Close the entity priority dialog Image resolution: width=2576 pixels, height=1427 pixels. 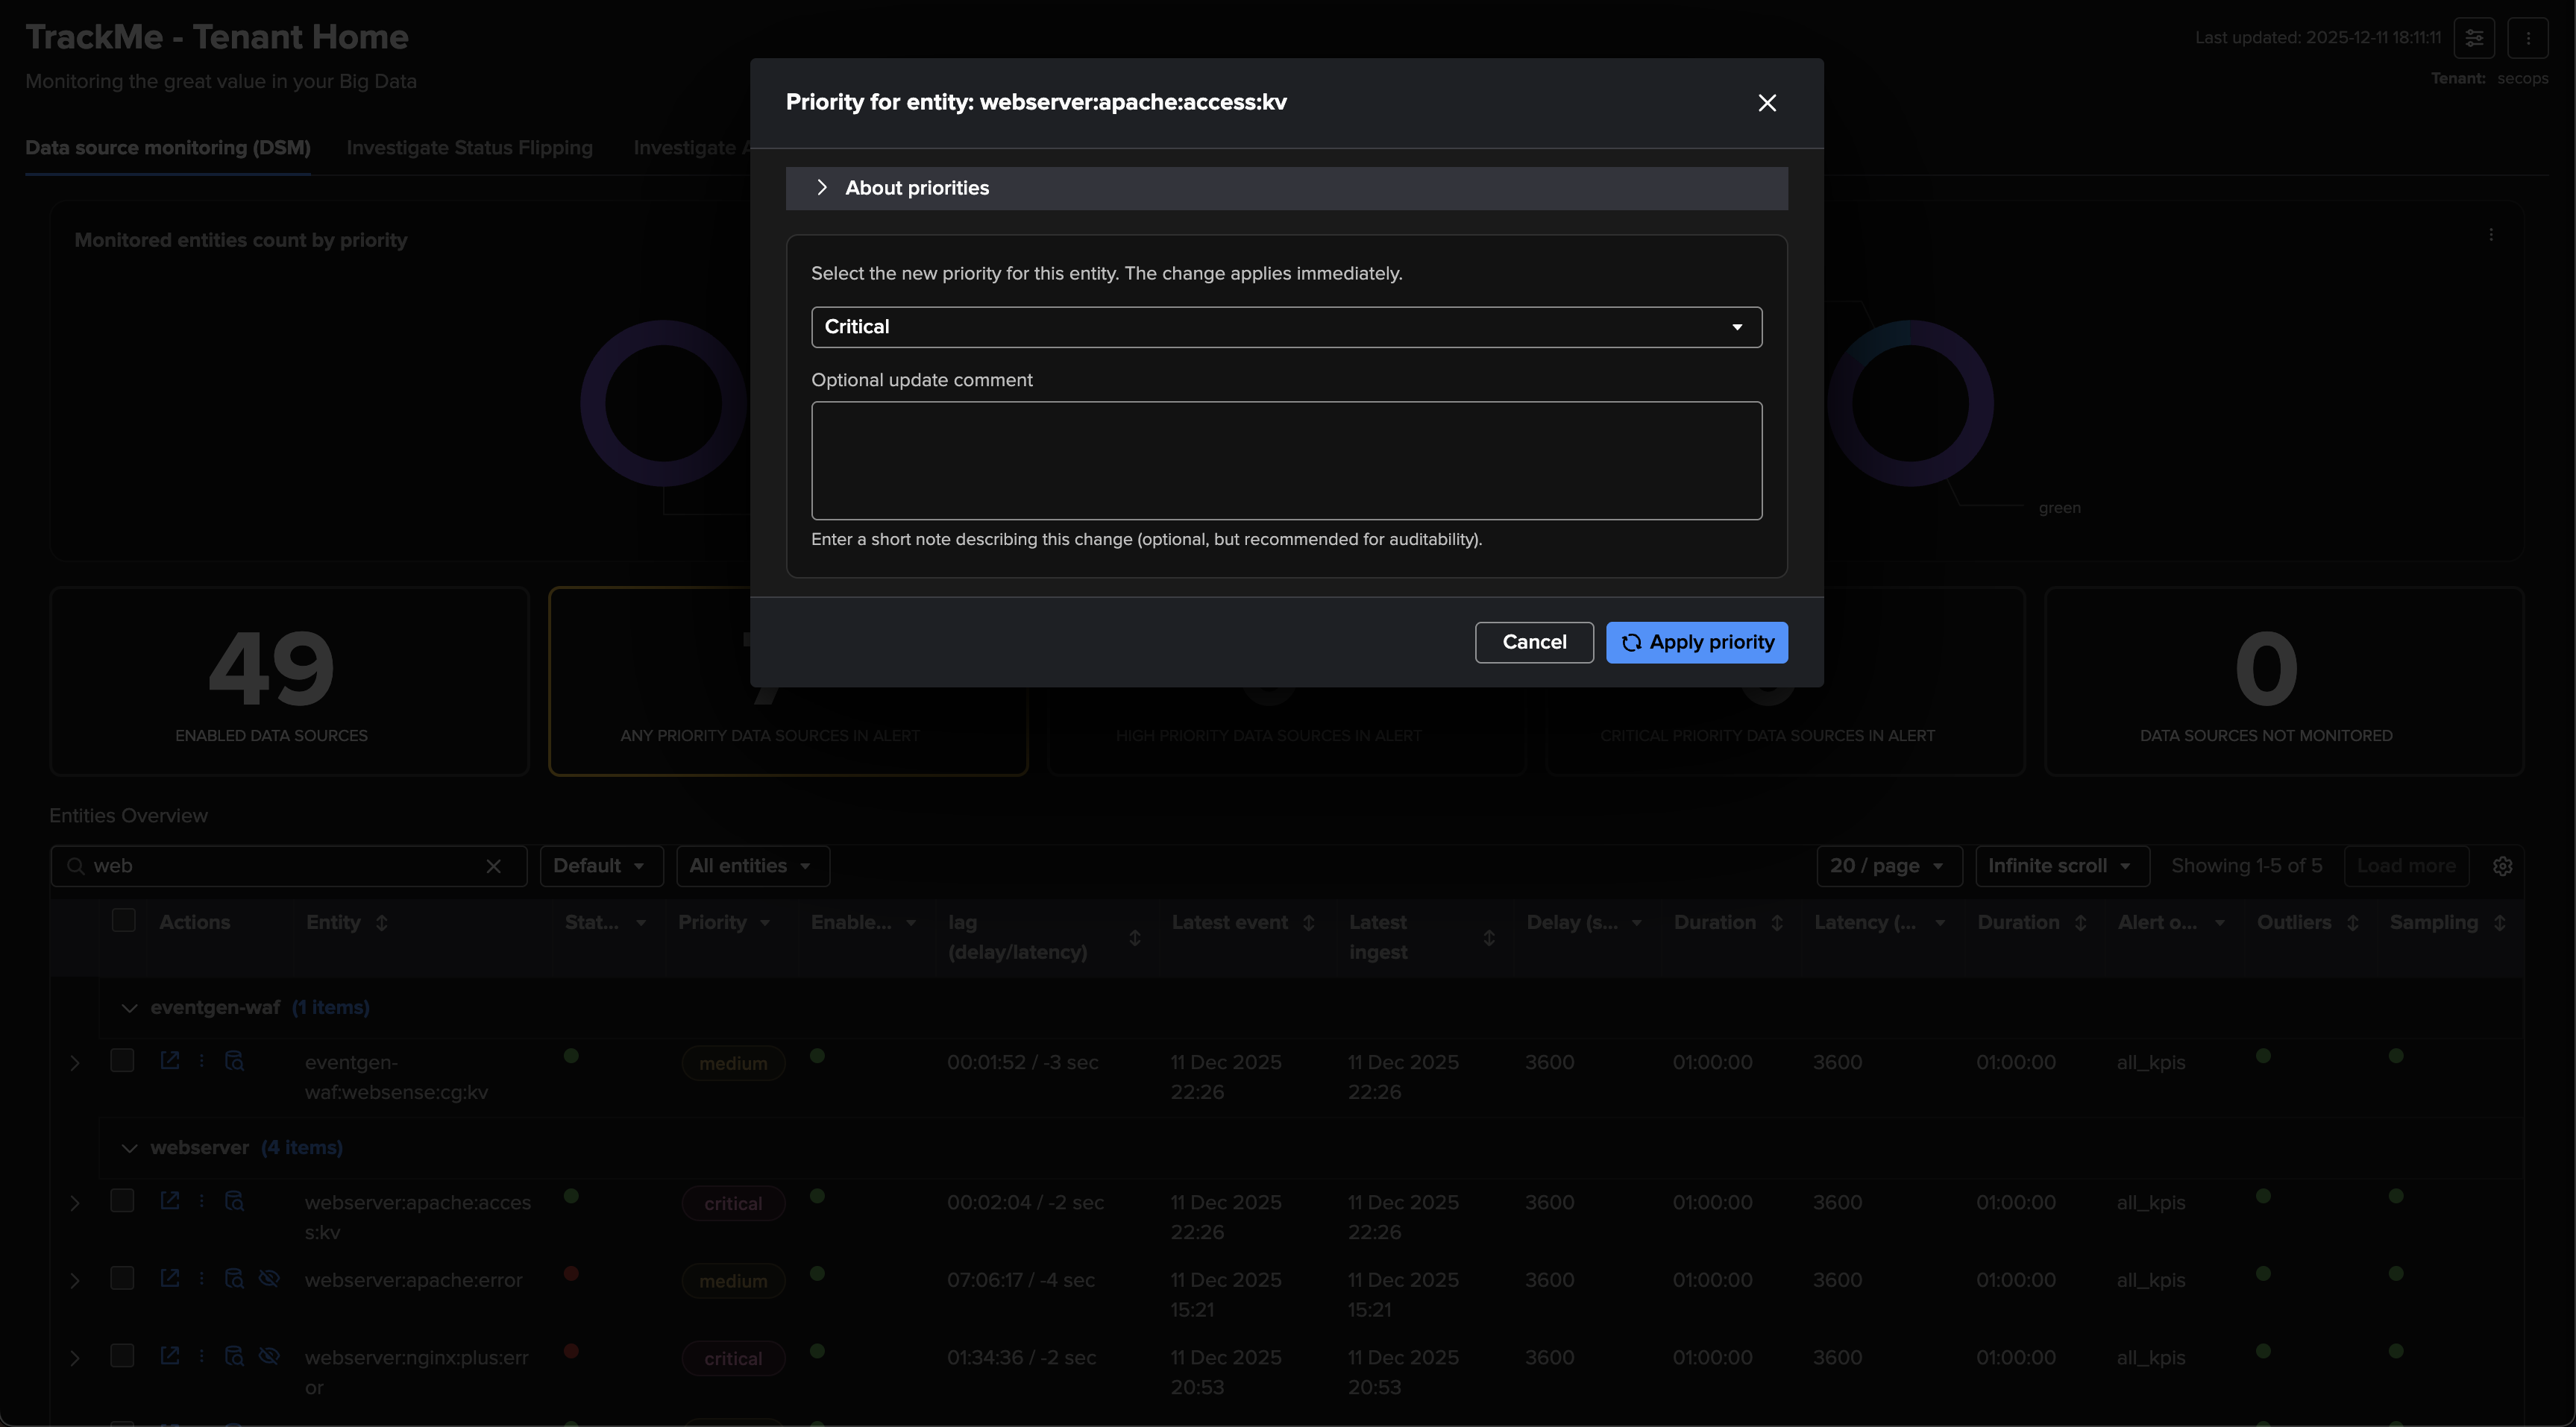point(1767,103)
